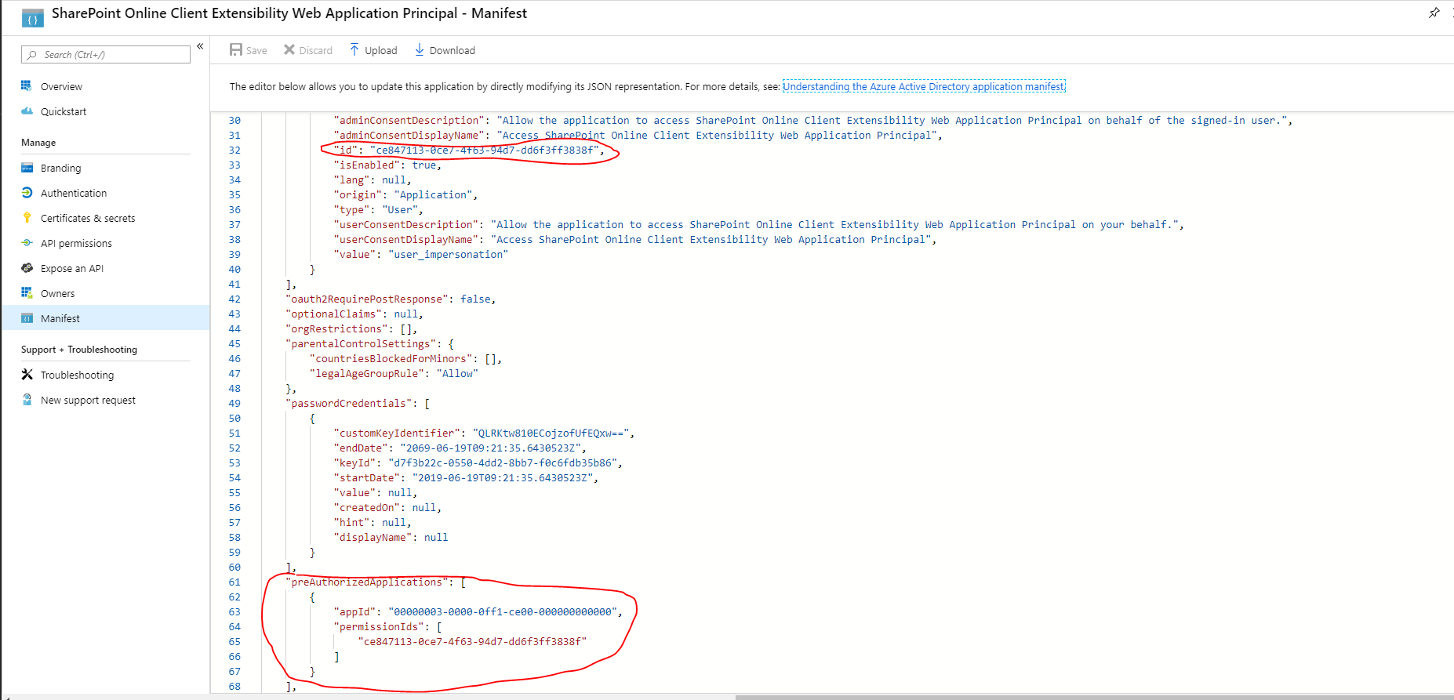The height and width of the screenshot is (700, 1454).
Task: Click "parentalControlSettings" line 45
Action: tap(369, 343)
